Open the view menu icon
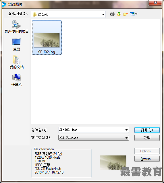164x183 pixels. tap(132, 14)
